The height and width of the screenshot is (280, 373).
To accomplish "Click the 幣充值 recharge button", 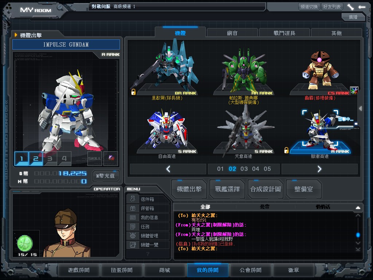I will (105, 176).
